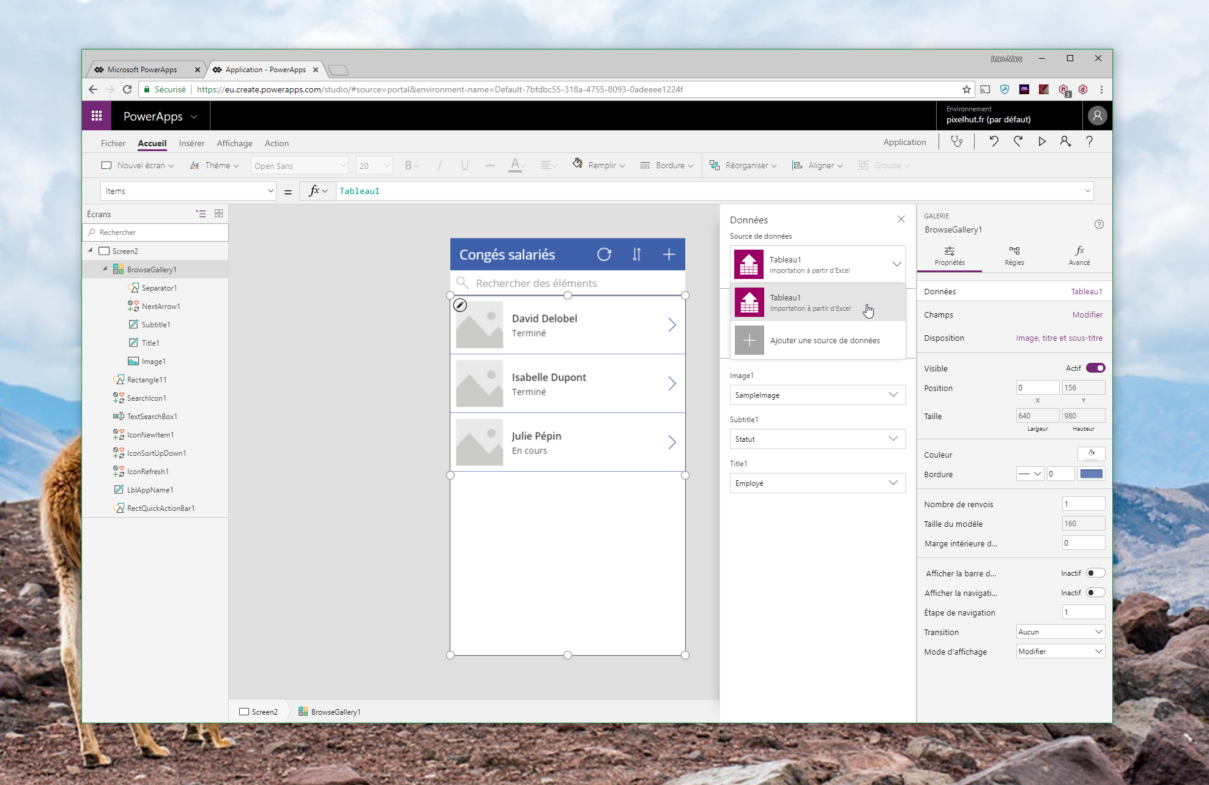The width and height of the screenshot is (1209, 785).
Task: Open the help question mark icon
Action: point(1089,142)
